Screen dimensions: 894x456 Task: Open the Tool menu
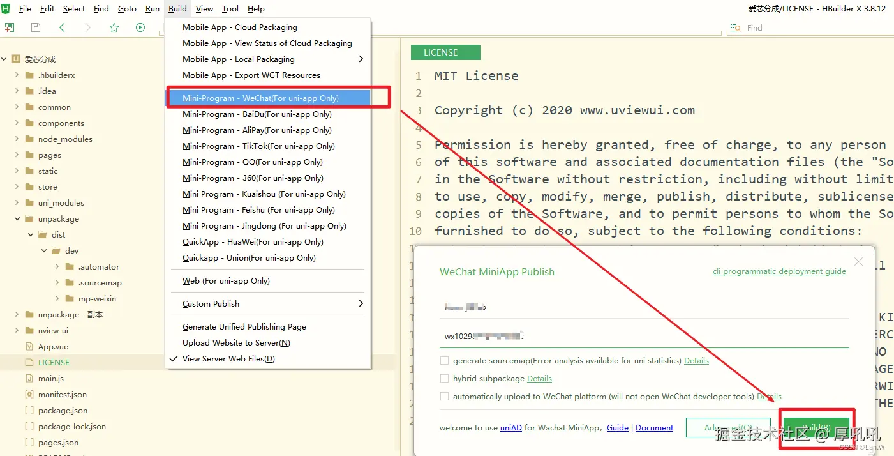coord(230,8)
